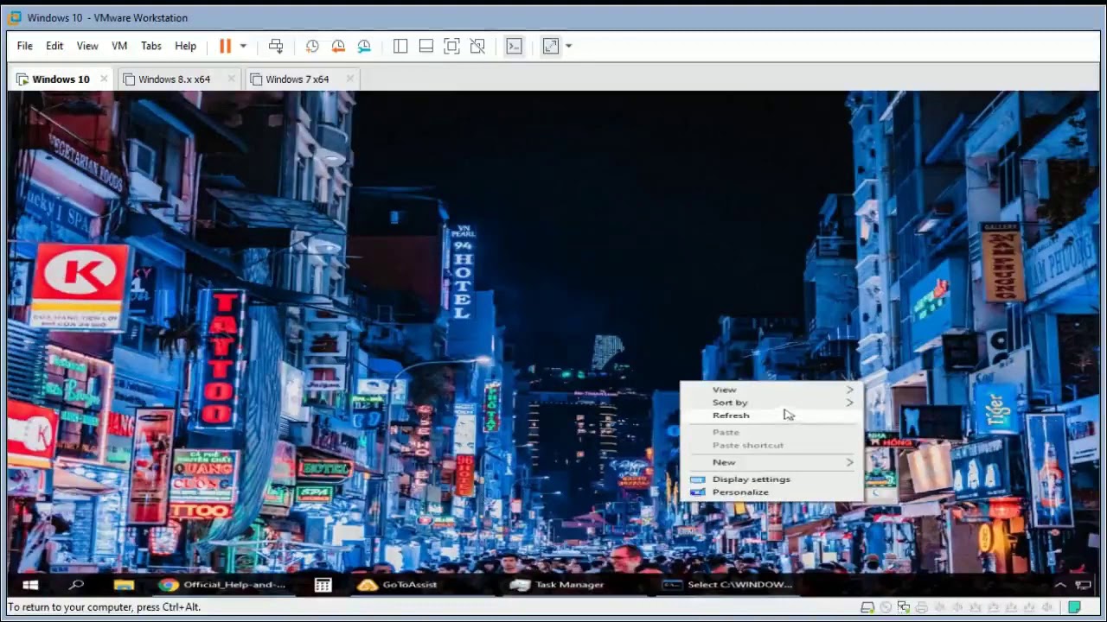The height and width of the screenshot is (622, 1107).
Task: Open Display settings from the context menu
Action: coord(771,479)
